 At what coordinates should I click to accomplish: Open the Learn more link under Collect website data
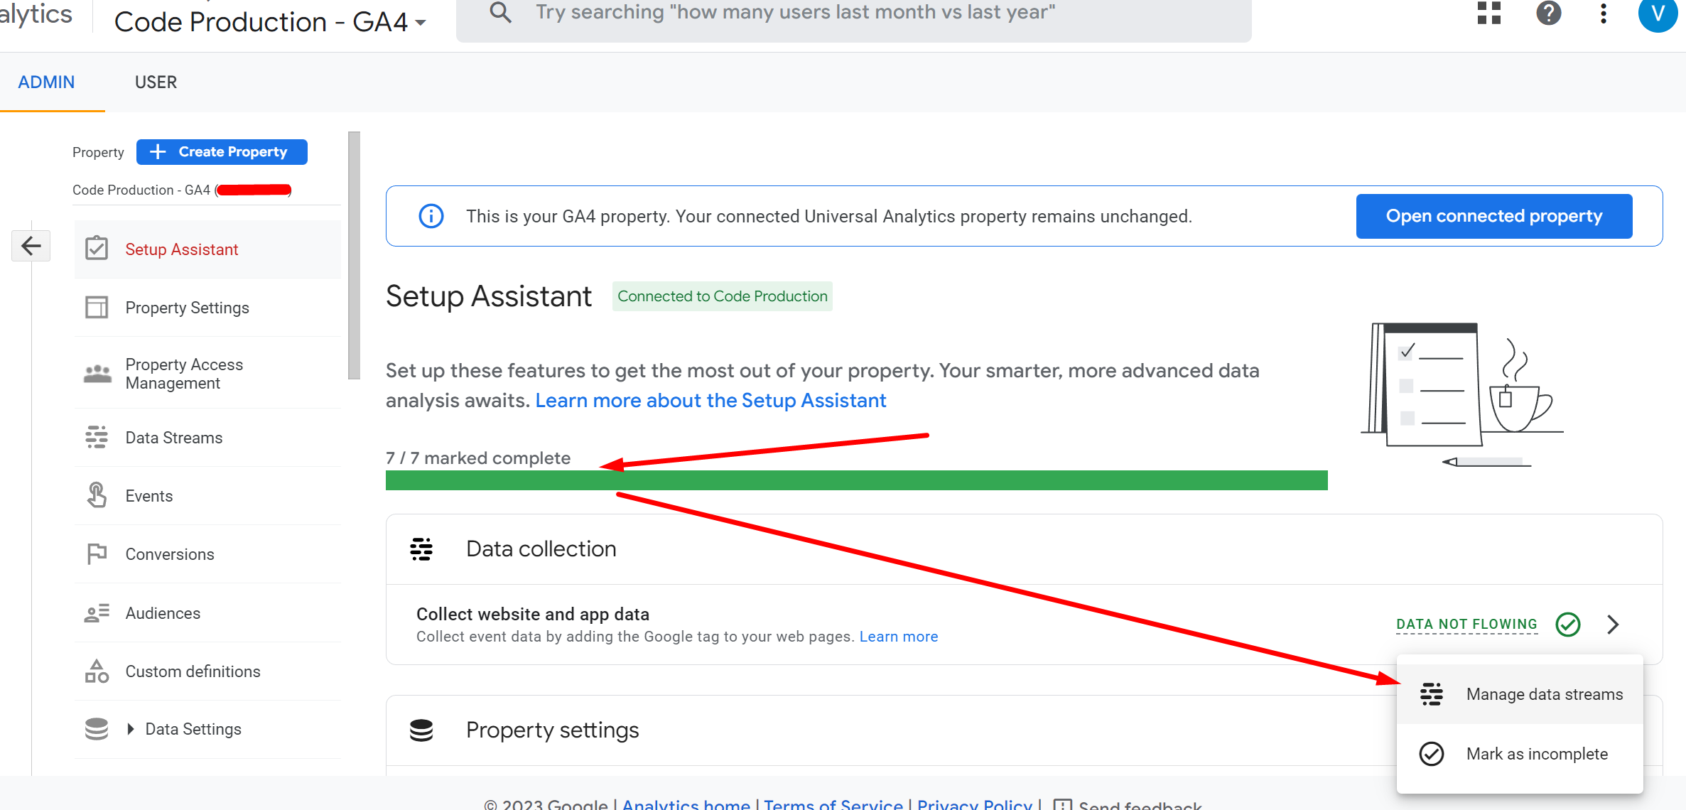(899, 637)
